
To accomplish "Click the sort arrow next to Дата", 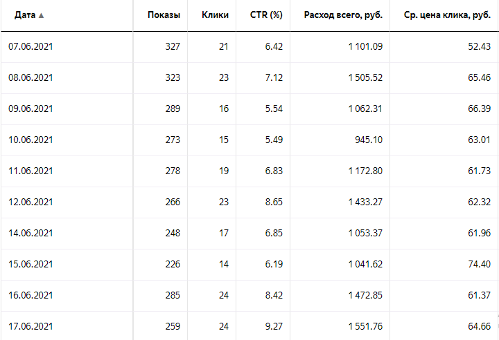I will click(41, 15).
